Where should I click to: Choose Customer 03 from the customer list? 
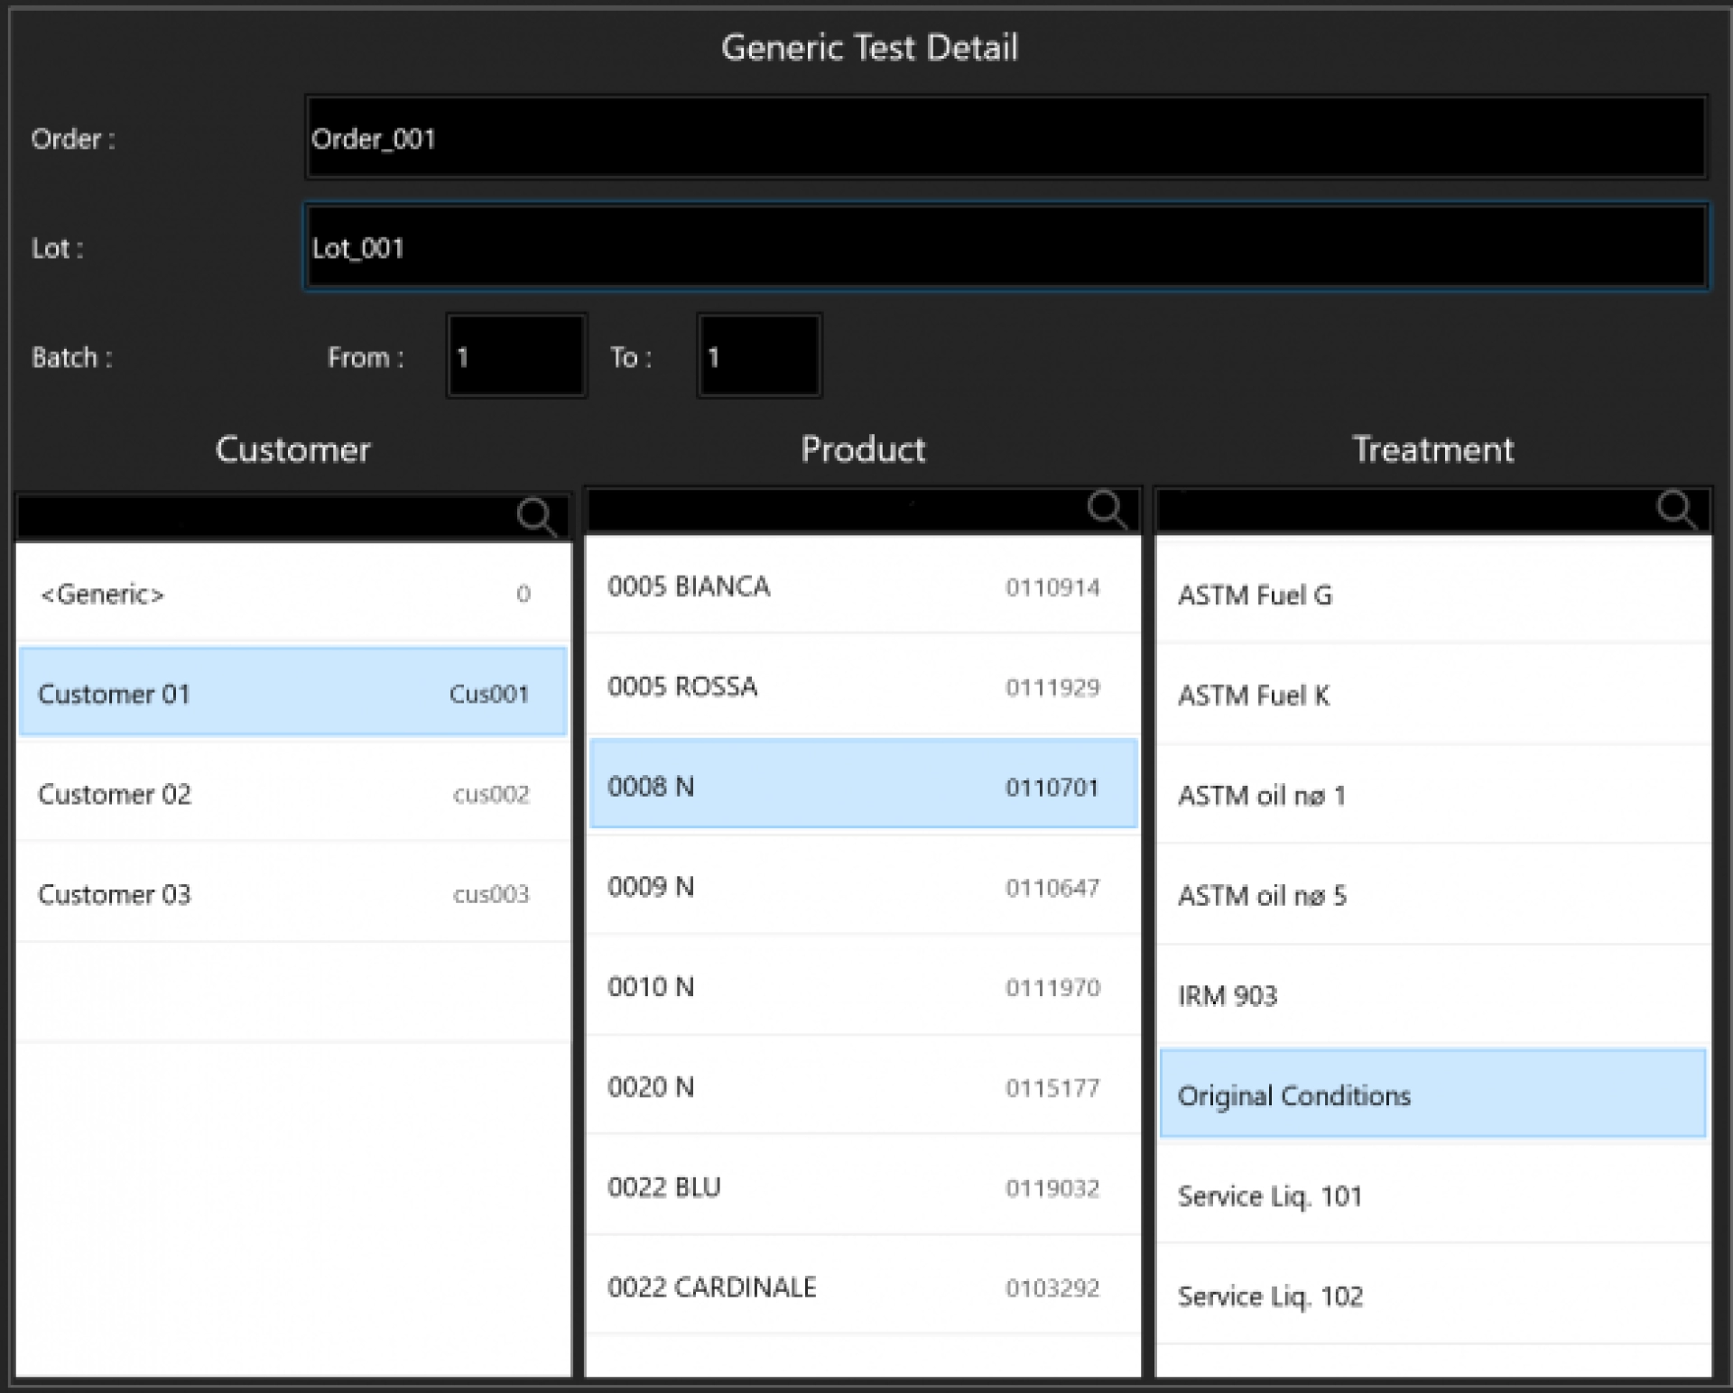292,894
